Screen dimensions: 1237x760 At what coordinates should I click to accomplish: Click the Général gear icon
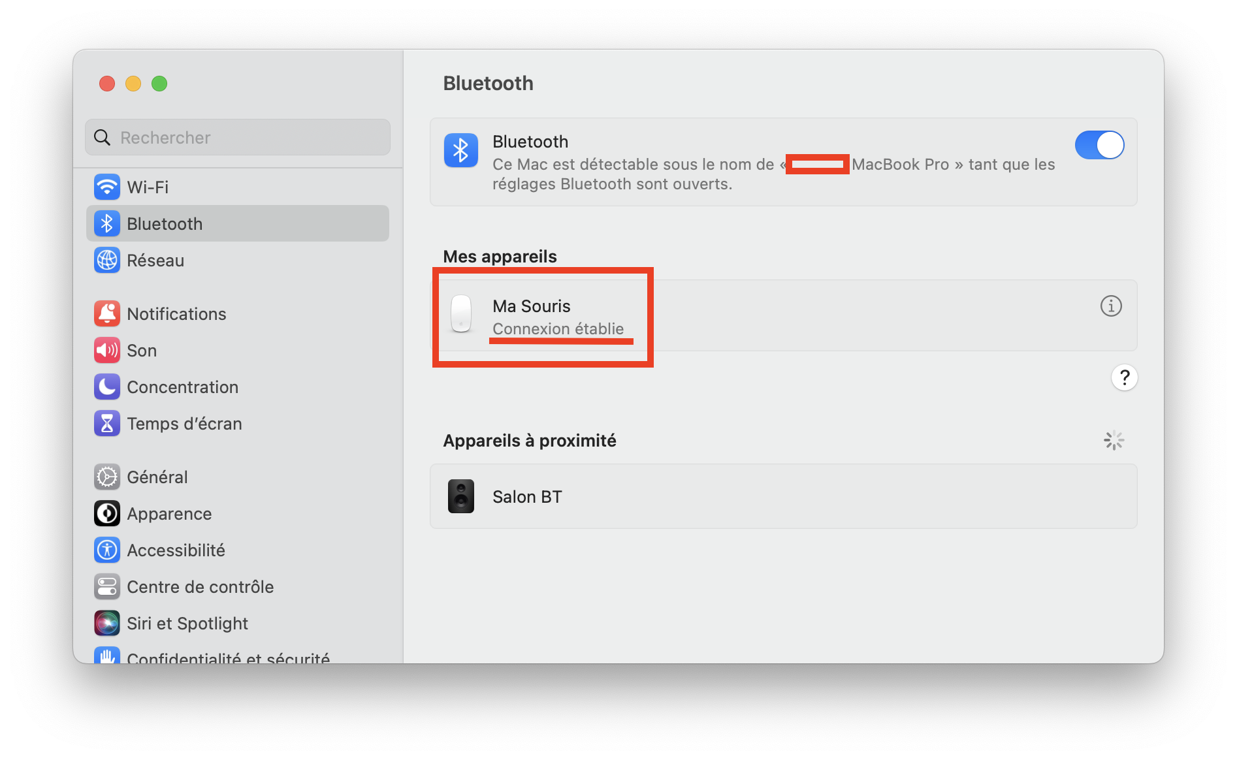[x=107, y=477]
